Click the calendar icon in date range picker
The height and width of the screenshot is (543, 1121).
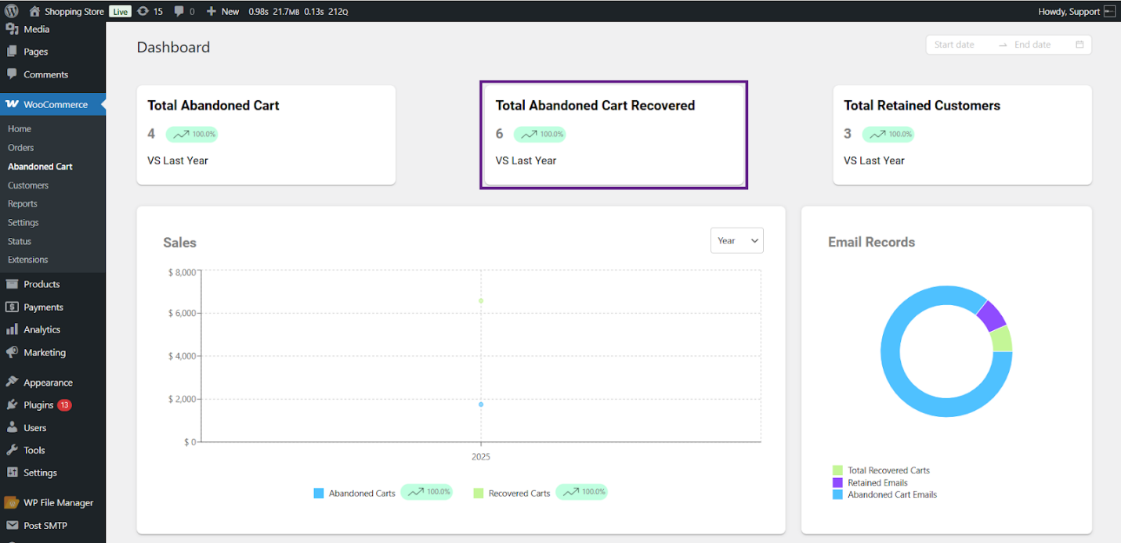coord(1079,45)
